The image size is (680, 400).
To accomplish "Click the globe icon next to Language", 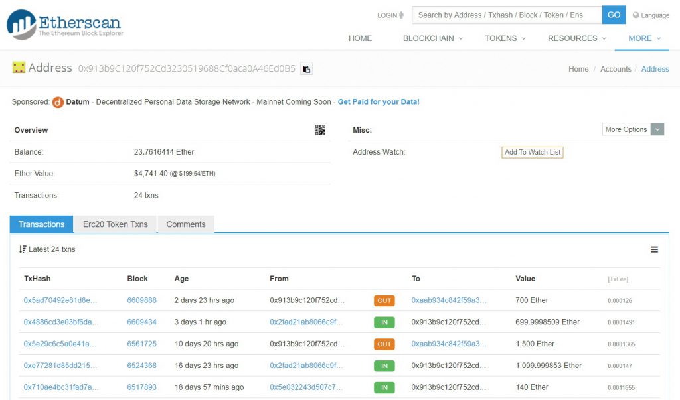I will pyautogui.click(x=636, y=15).
